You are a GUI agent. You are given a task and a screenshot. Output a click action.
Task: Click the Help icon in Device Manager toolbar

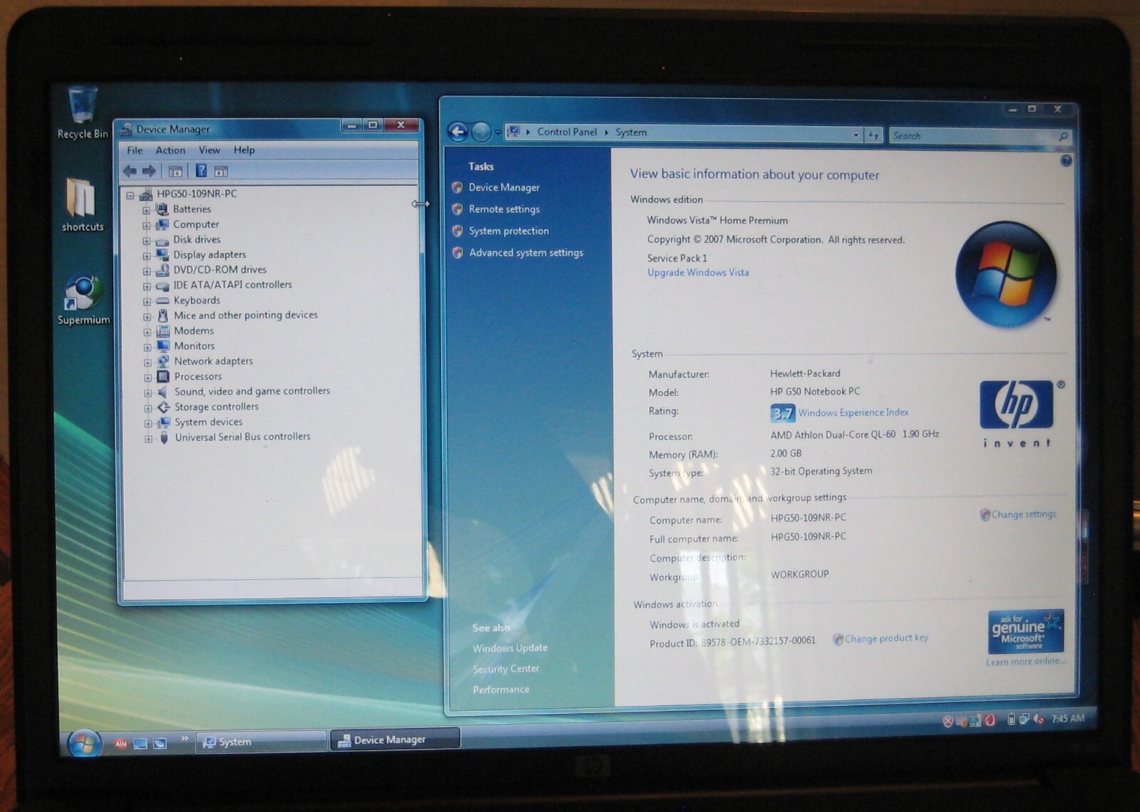(x=201, y=171)
